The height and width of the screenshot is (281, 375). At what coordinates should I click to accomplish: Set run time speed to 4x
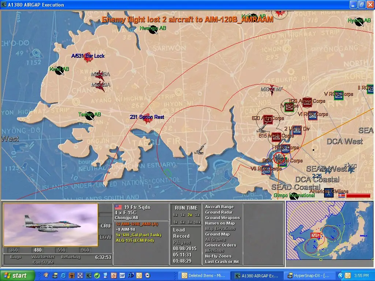click(x=175, y=222)
